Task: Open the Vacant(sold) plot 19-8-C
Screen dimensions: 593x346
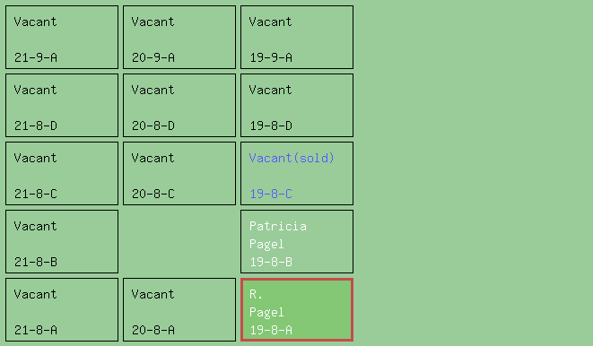Action: 297,173
